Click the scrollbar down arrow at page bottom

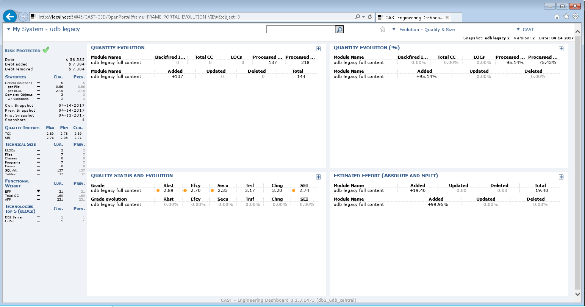tap(577, 294)
